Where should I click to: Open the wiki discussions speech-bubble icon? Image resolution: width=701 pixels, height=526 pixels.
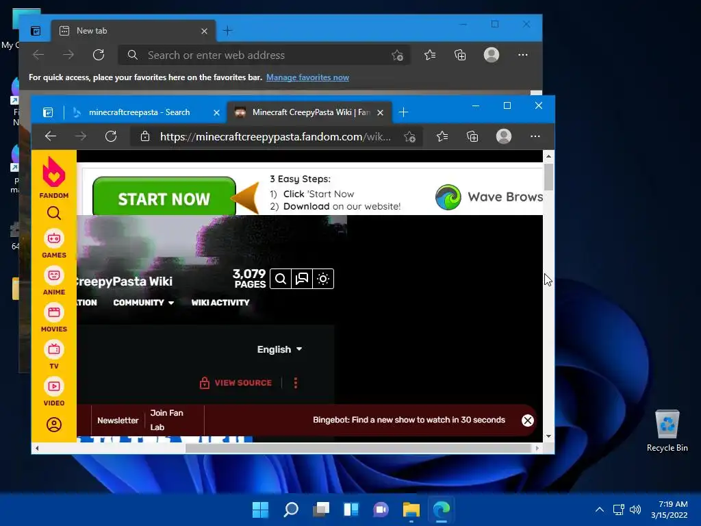tap(302, 279)
